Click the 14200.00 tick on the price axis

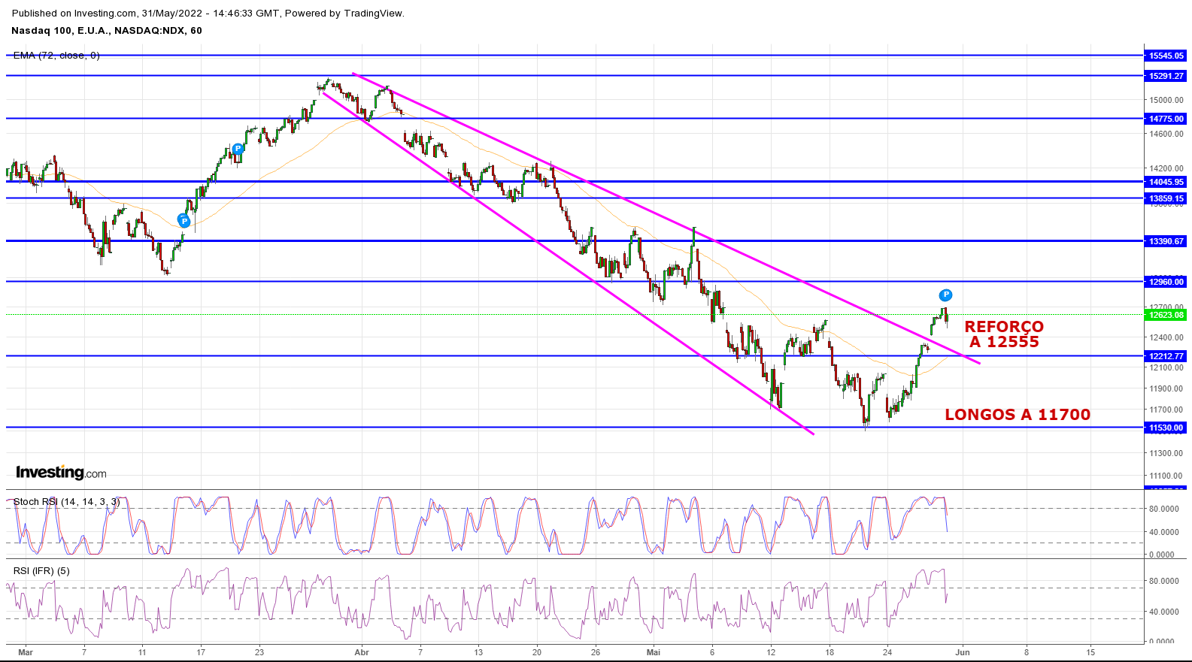tap(1166, 168)
